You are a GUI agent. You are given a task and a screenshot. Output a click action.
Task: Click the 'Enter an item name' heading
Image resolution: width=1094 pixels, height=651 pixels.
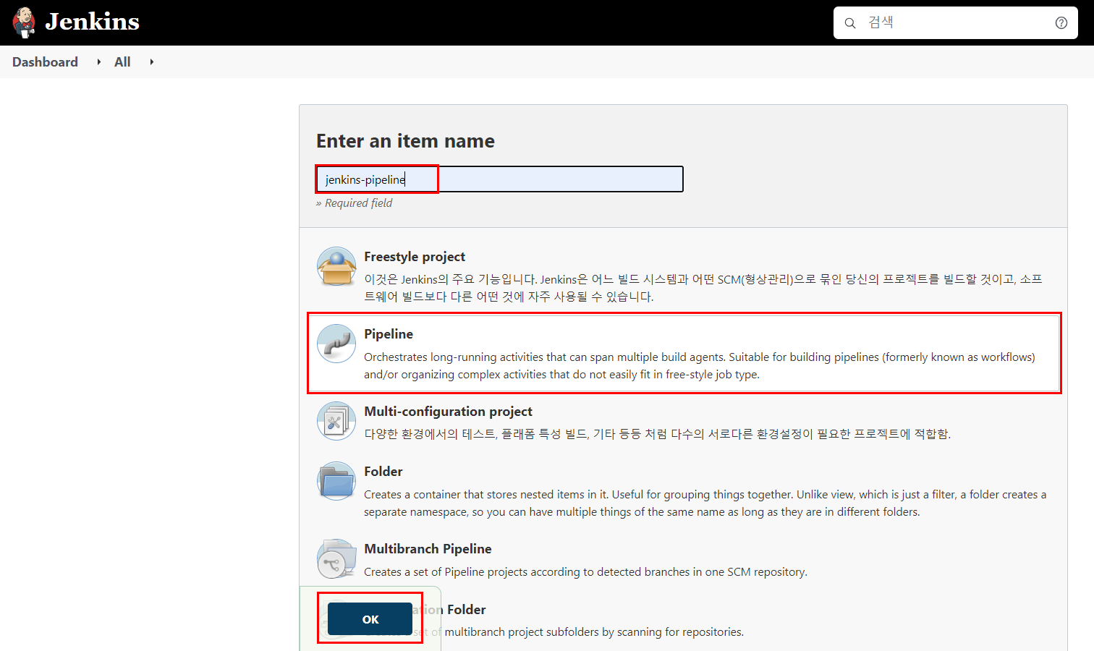coord(405,141)
